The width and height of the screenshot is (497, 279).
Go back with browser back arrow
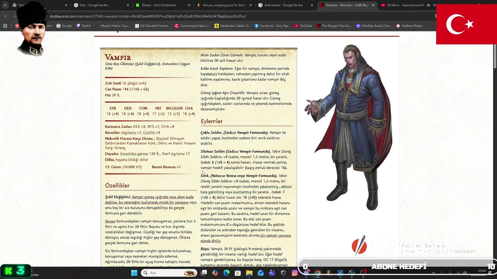tap(5, 16)
